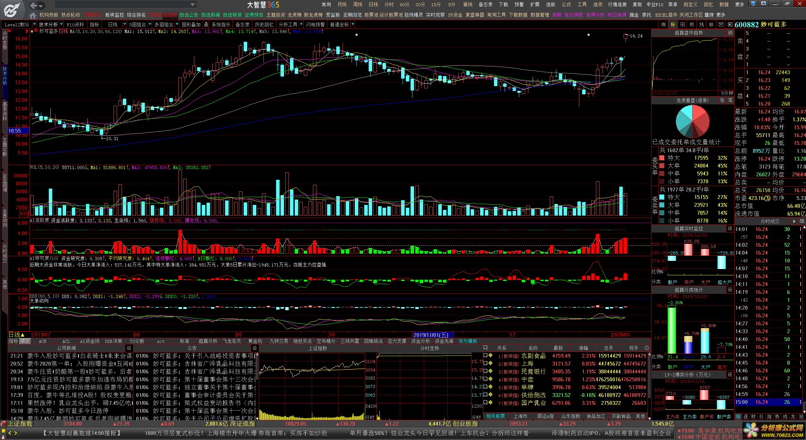This screenshot has width=806, height=440.
Task: Check the select-all box in 关系 header
Action: 485,348
